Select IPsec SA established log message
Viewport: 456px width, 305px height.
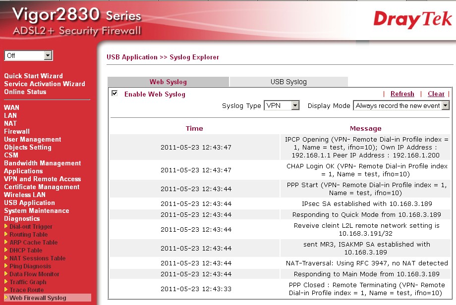pos(367,203)
